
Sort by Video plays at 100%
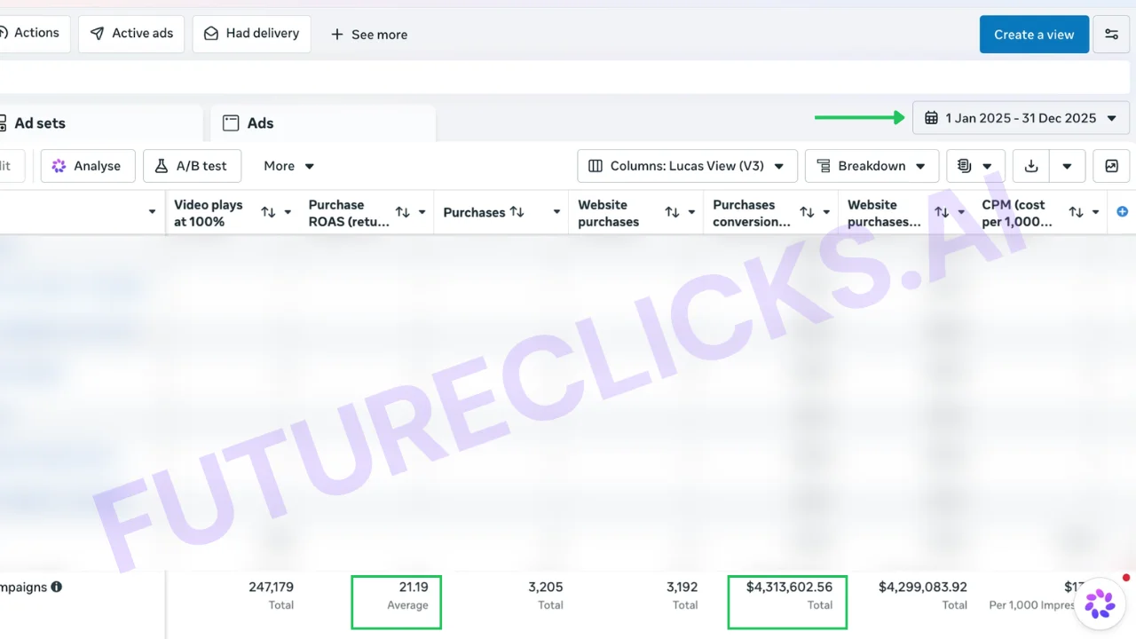(x=268, y=212)
